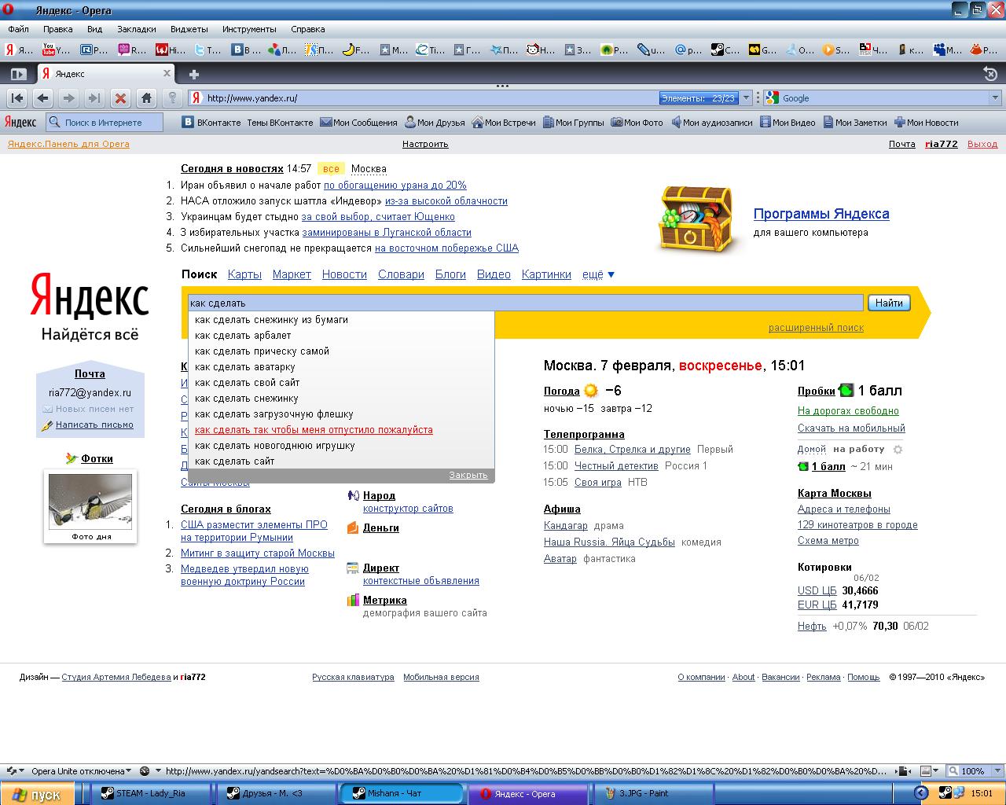Open the Правка menu
This screenshot has width=1006, height=805.
tap(58, 29)
